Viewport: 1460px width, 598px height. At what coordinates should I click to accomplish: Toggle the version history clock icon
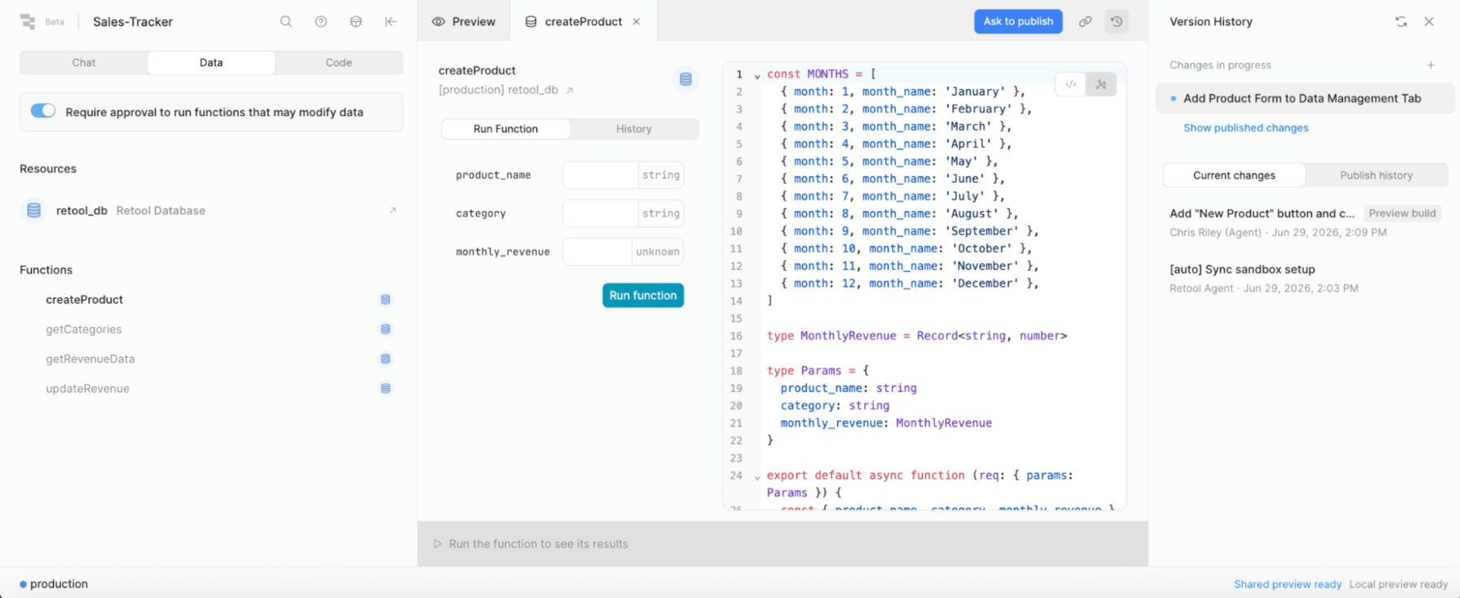pyautogui.click(x=1117, y=22)
